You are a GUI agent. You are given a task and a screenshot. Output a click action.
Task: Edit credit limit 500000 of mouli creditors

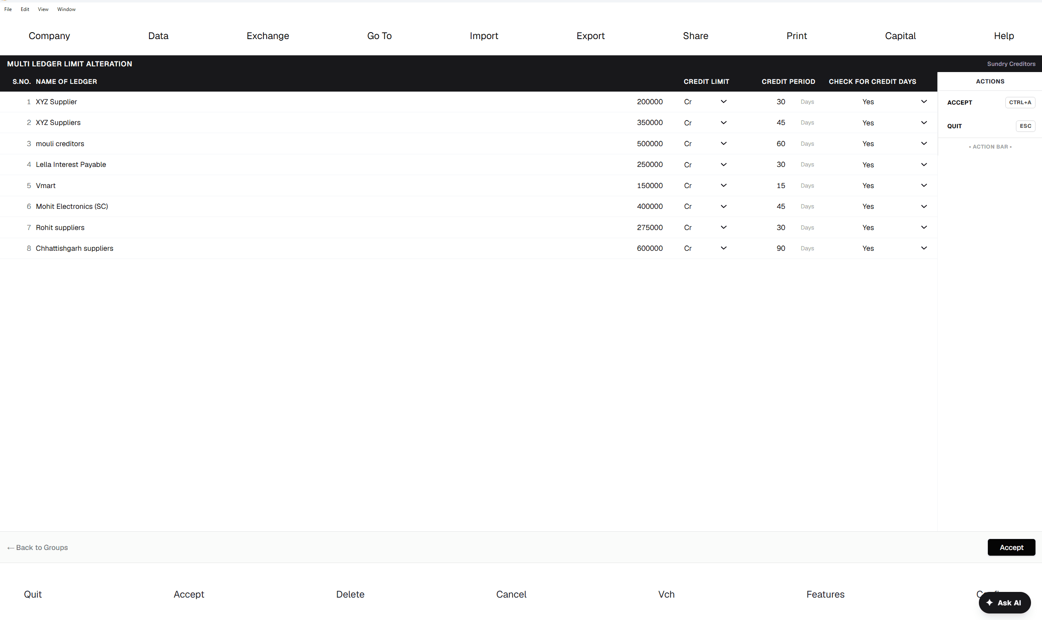pos(650,143)
